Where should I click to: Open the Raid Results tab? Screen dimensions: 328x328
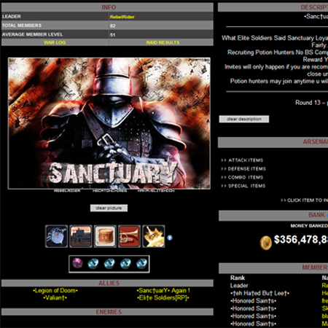point(163,42)
